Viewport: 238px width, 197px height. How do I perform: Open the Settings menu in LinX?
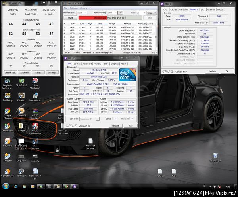point(74,8)
